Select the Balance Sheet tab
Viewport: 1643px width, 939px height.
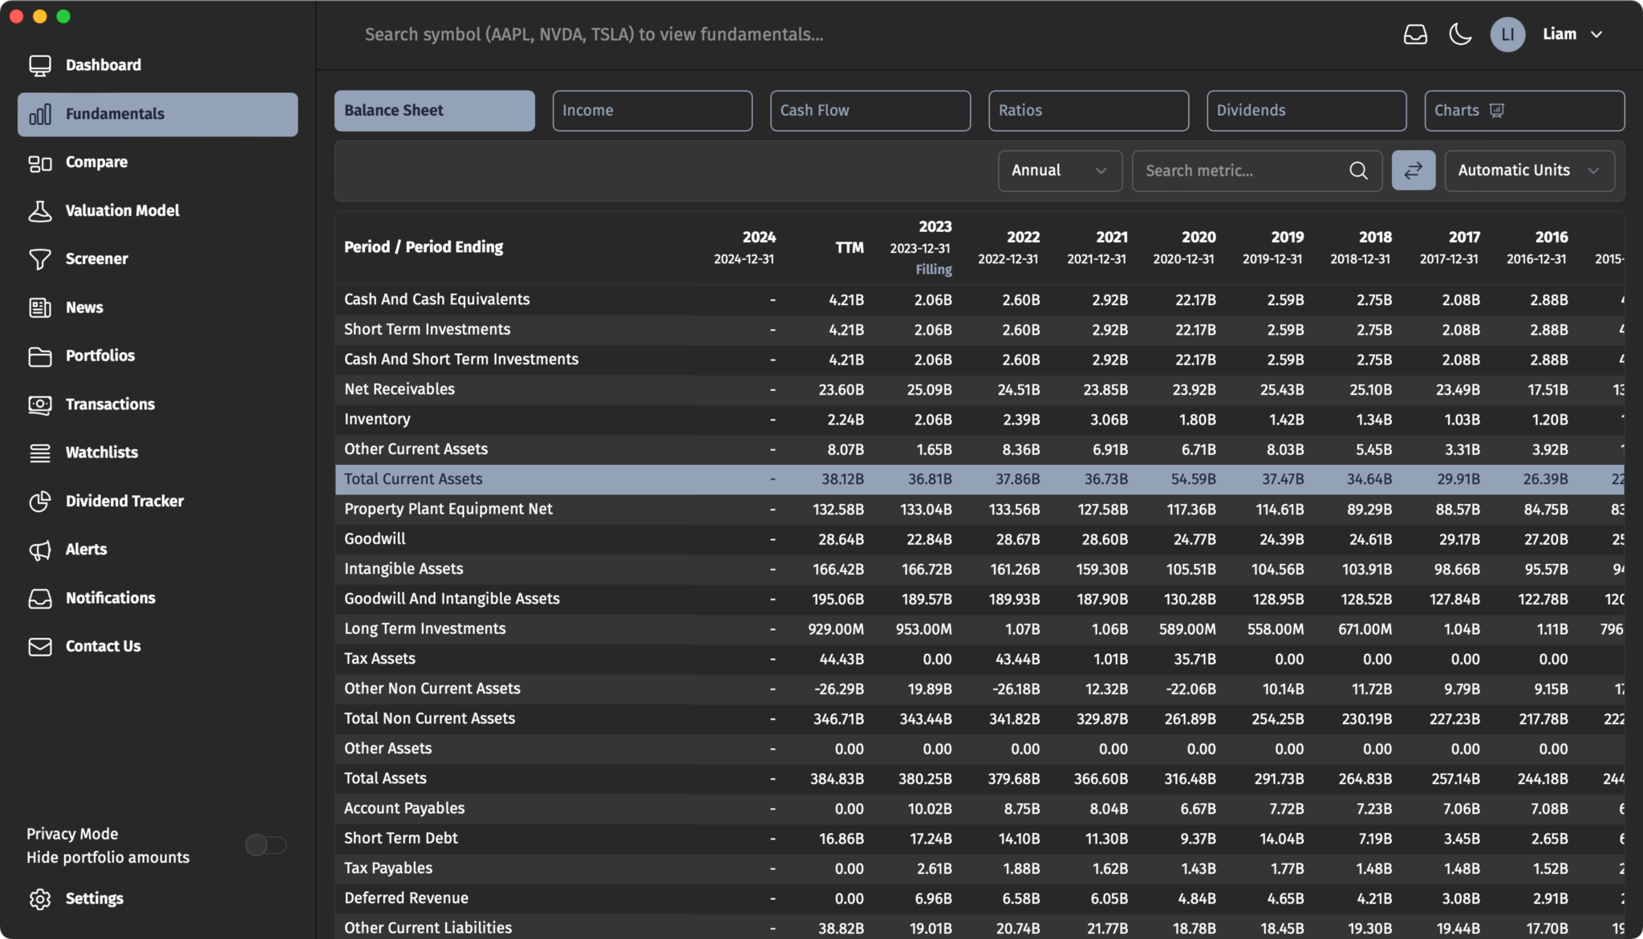pos(435,111)
